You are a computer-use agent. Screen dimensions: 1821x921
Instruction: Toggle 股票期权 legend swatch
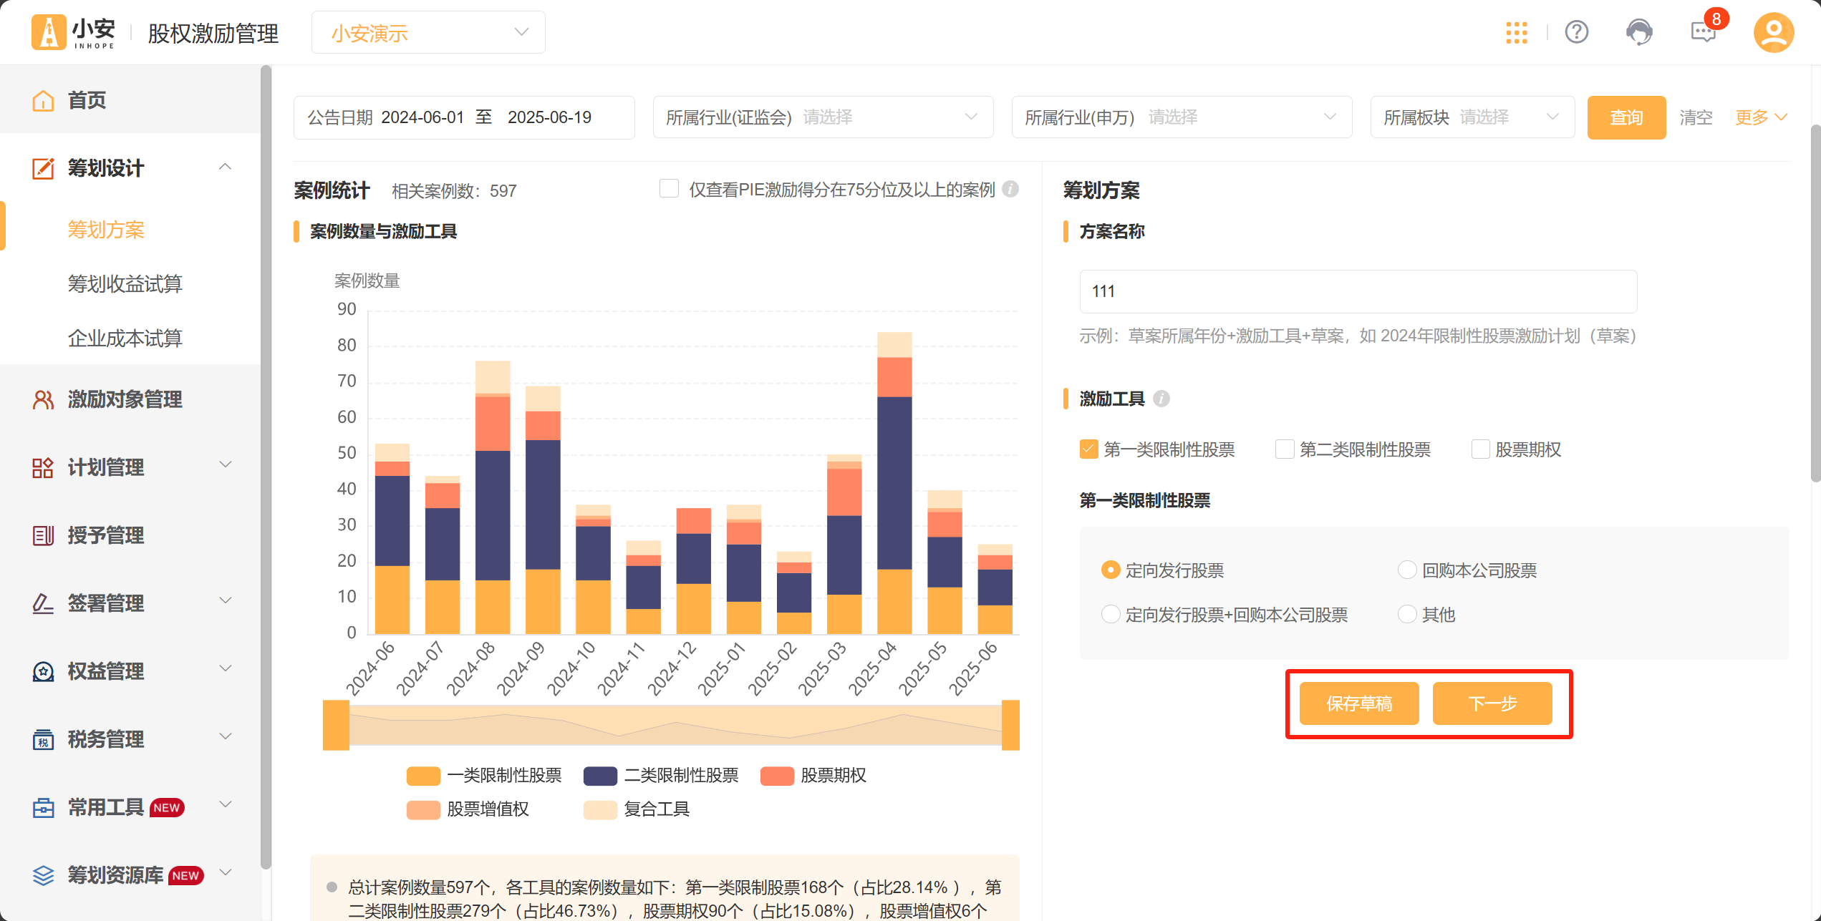click(777, 776)
